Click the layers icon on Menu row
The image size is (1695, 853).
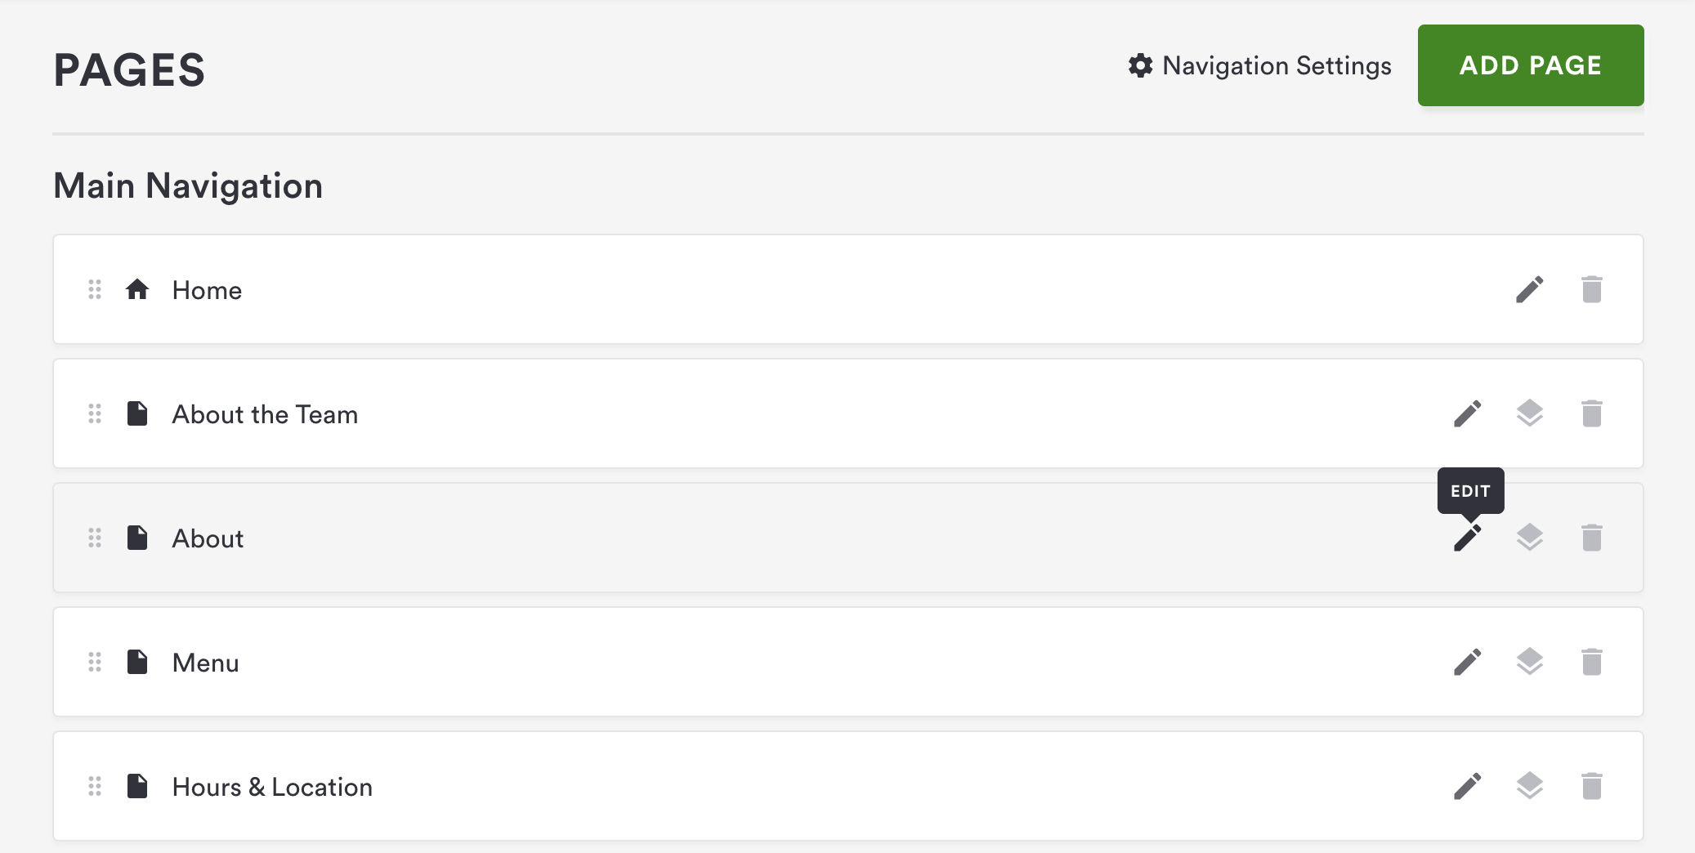(1529, 663)
